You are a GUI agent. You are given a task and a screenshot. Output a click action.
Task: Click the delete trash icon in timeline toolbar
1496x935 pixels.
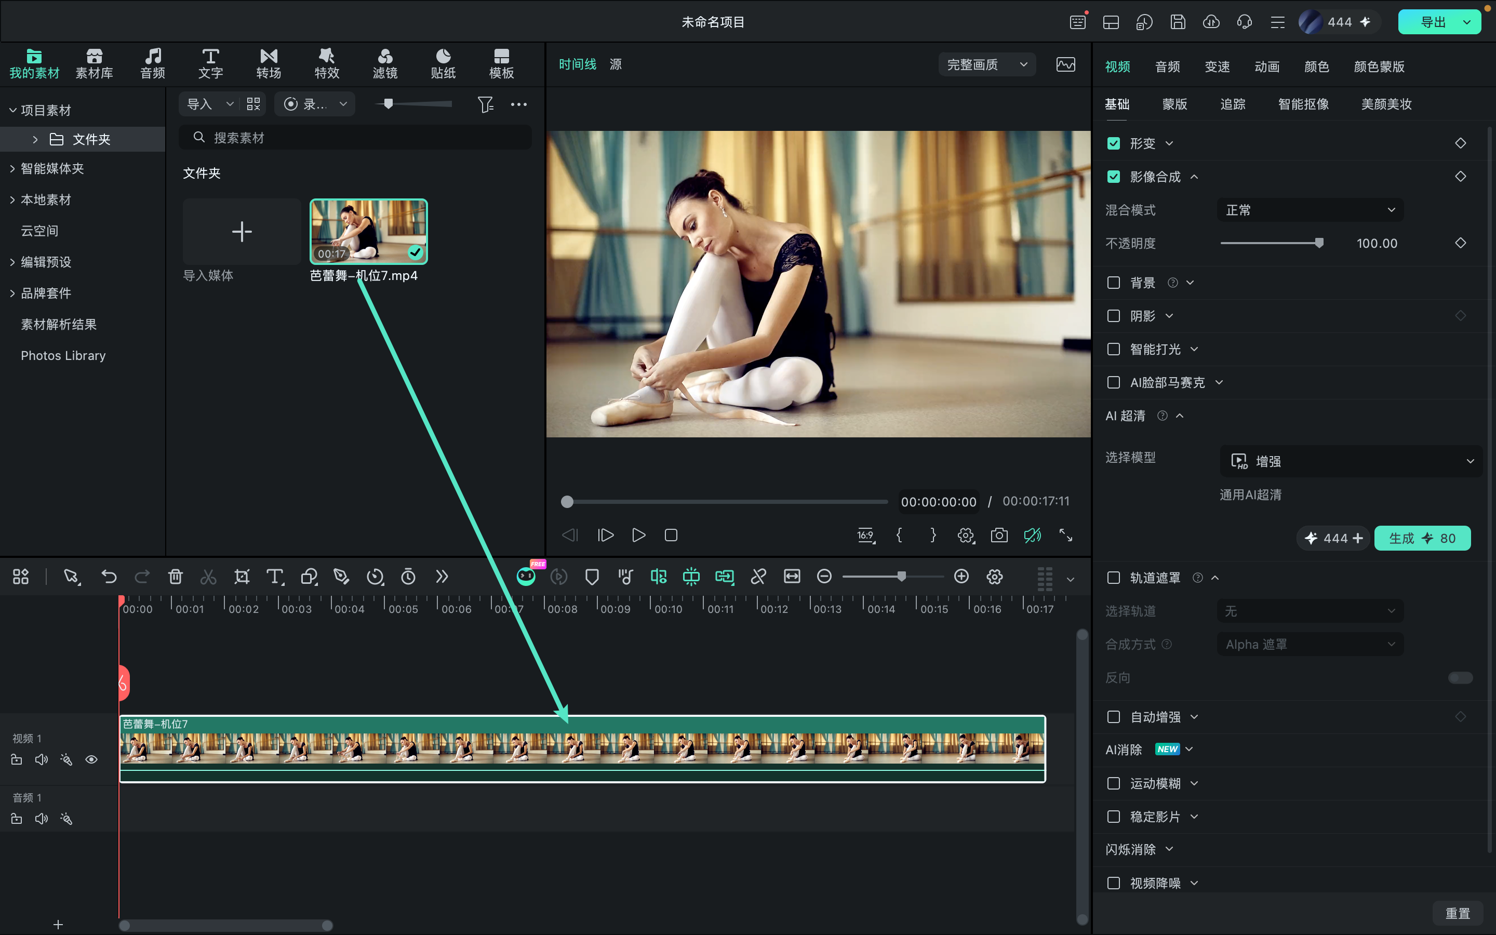pyautogui.click(x=176, y=577)
